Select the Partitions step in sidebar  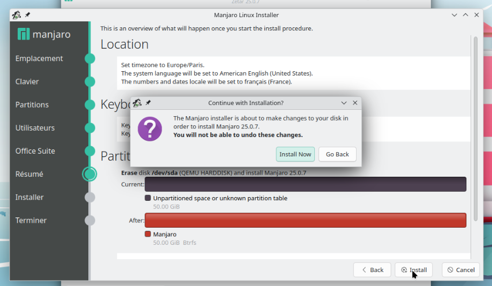pos(32,104)
